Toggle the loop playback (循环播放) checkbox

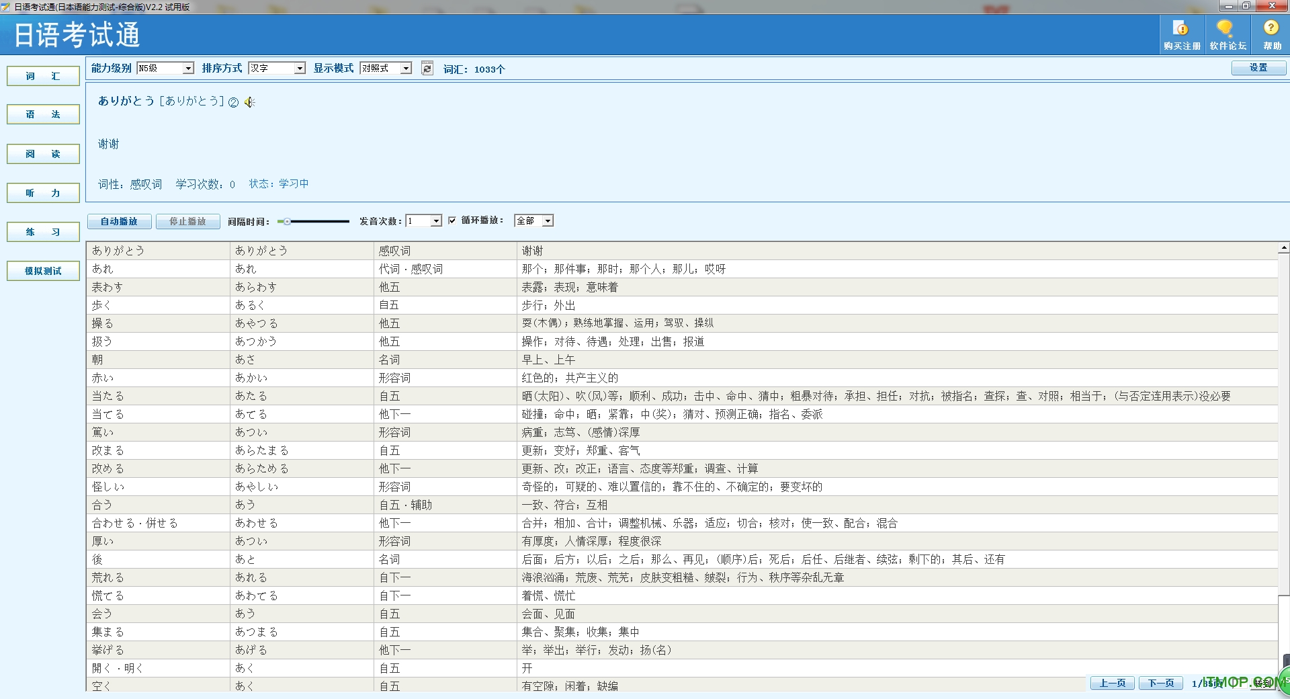point(452,220)
